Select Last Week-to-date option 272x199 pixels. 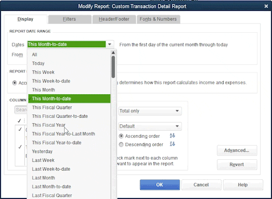coord(69,169)
